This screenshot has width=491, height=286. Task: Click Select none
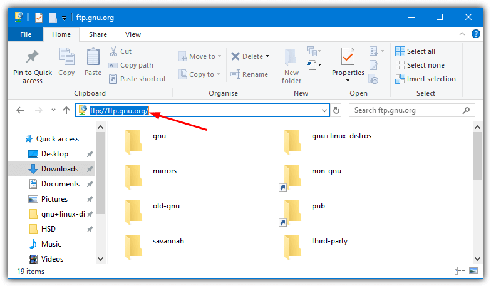(x=420, y=65)
